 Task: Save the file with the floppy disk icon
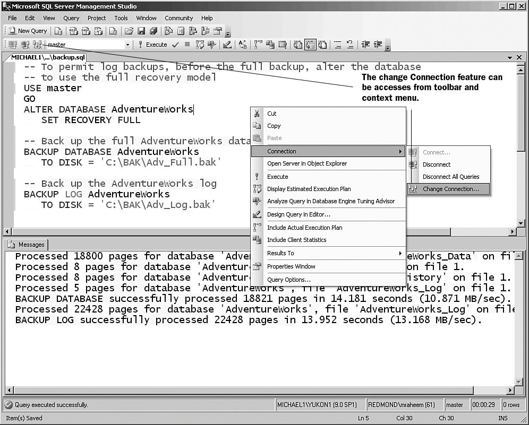(x=141, y=31)
